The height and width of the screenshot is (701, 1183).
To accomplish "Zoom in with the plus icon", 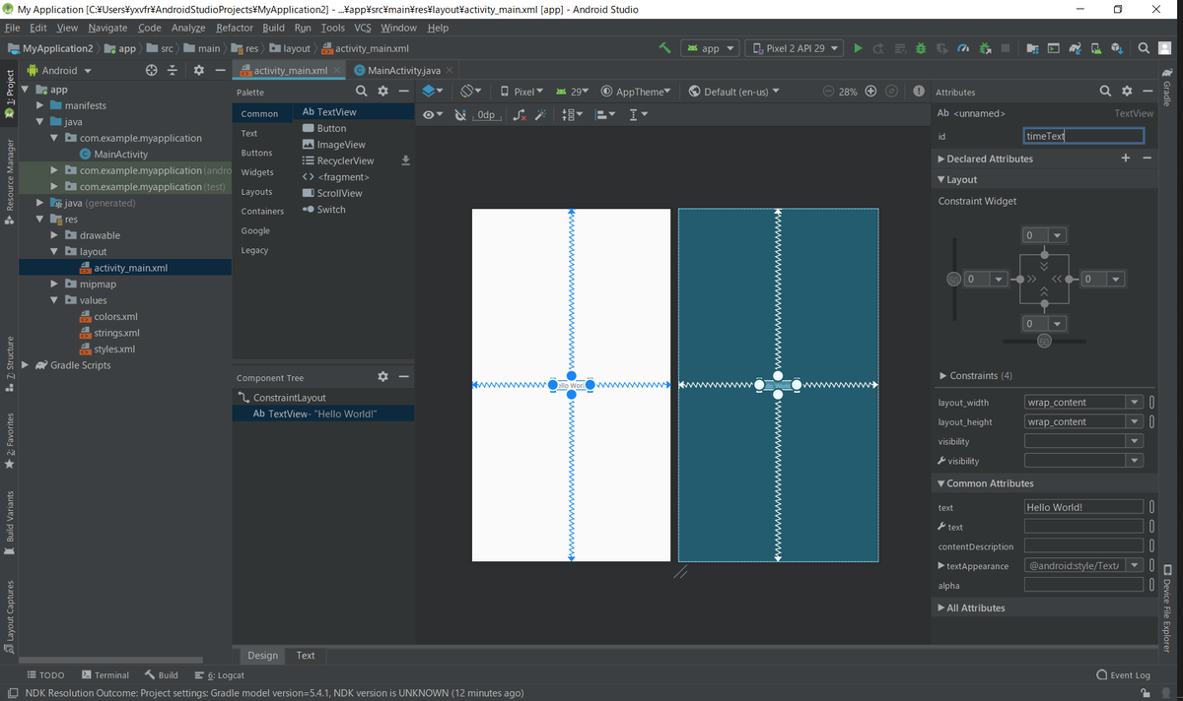I will [x=870, y=91].
